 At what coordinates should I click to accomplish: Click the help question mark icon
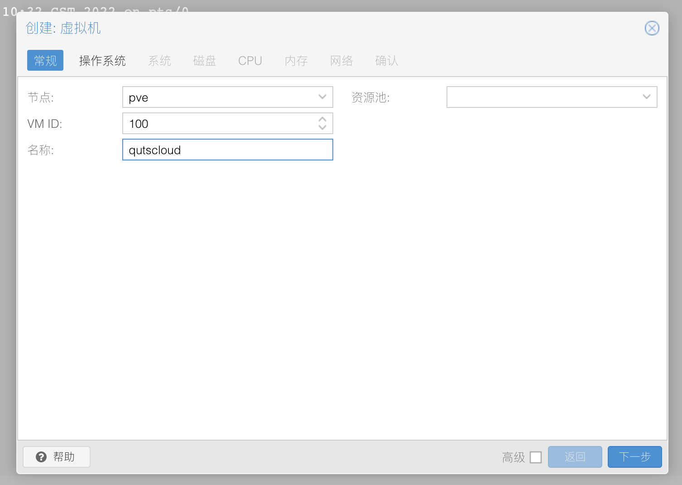click(x=41, y=457)
